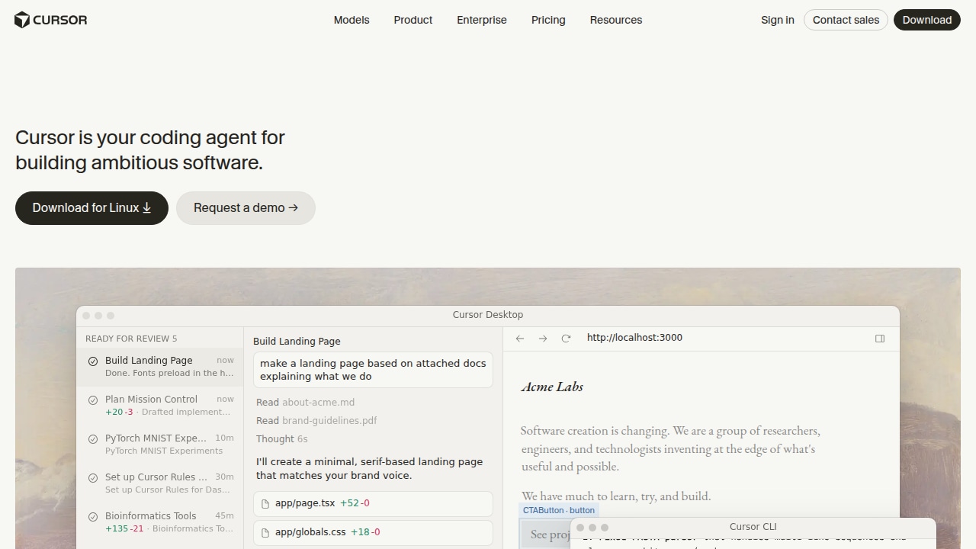Screen dimensions: 976x549
Task: Click the 'Acme Labs' heading in preview
Action: (x=552, y=387)
